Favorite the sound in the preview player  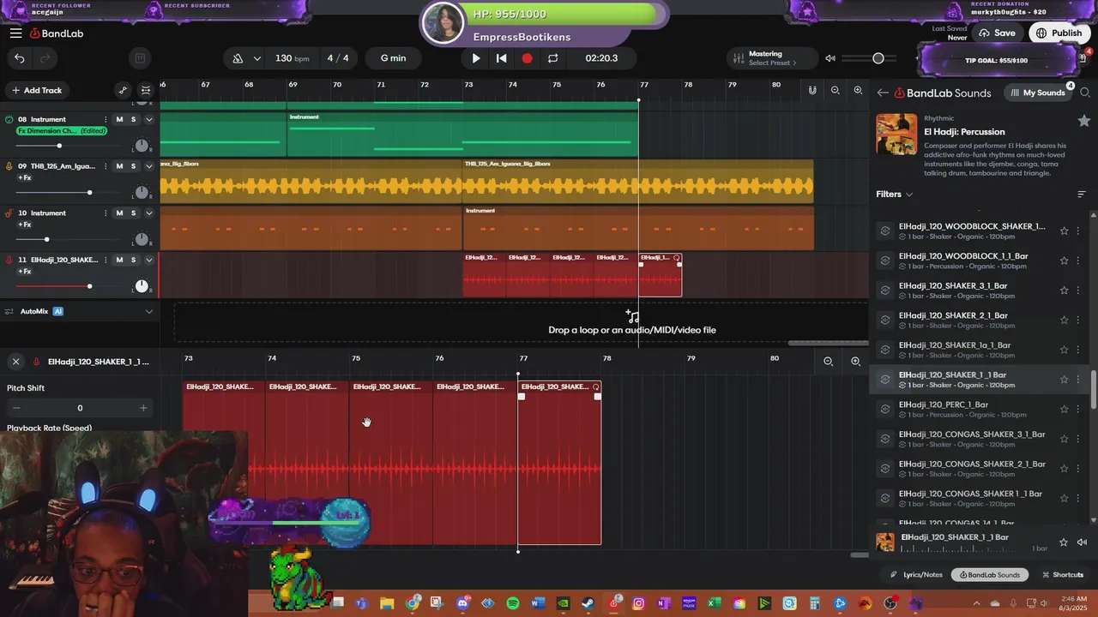(x=1064, y=542)
